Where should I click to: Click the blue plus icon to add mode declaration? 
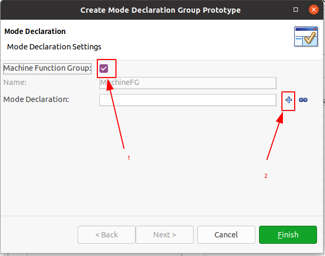pyautogui.click(x=288, y=100)
